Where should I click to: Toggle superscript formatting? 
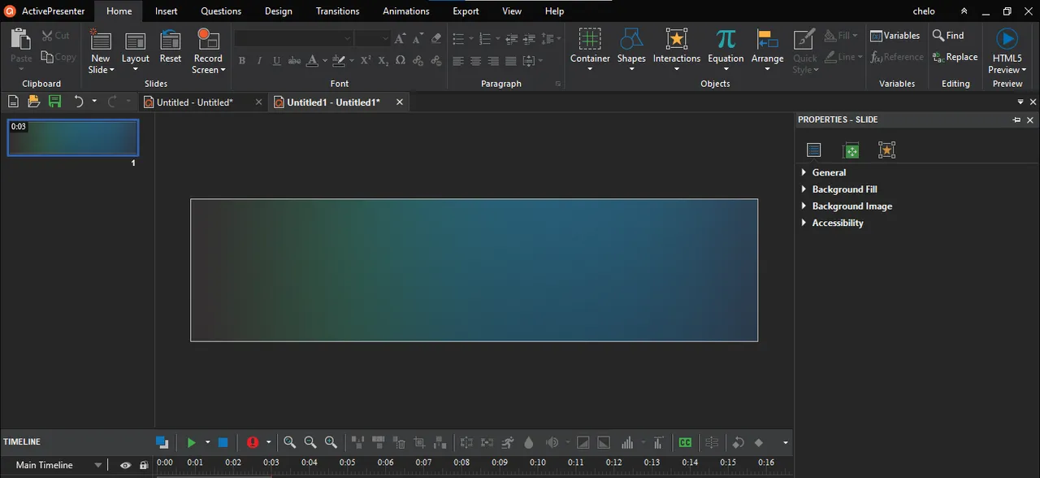(366, 61)
